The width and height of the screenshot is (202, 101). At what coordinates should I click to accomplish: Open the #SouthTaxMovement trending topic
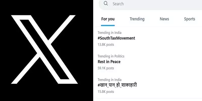click(x=116, y=38)
